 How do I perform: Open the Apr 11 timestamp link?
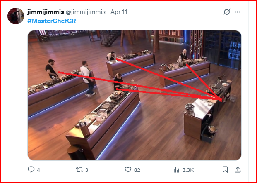(119, 12)
